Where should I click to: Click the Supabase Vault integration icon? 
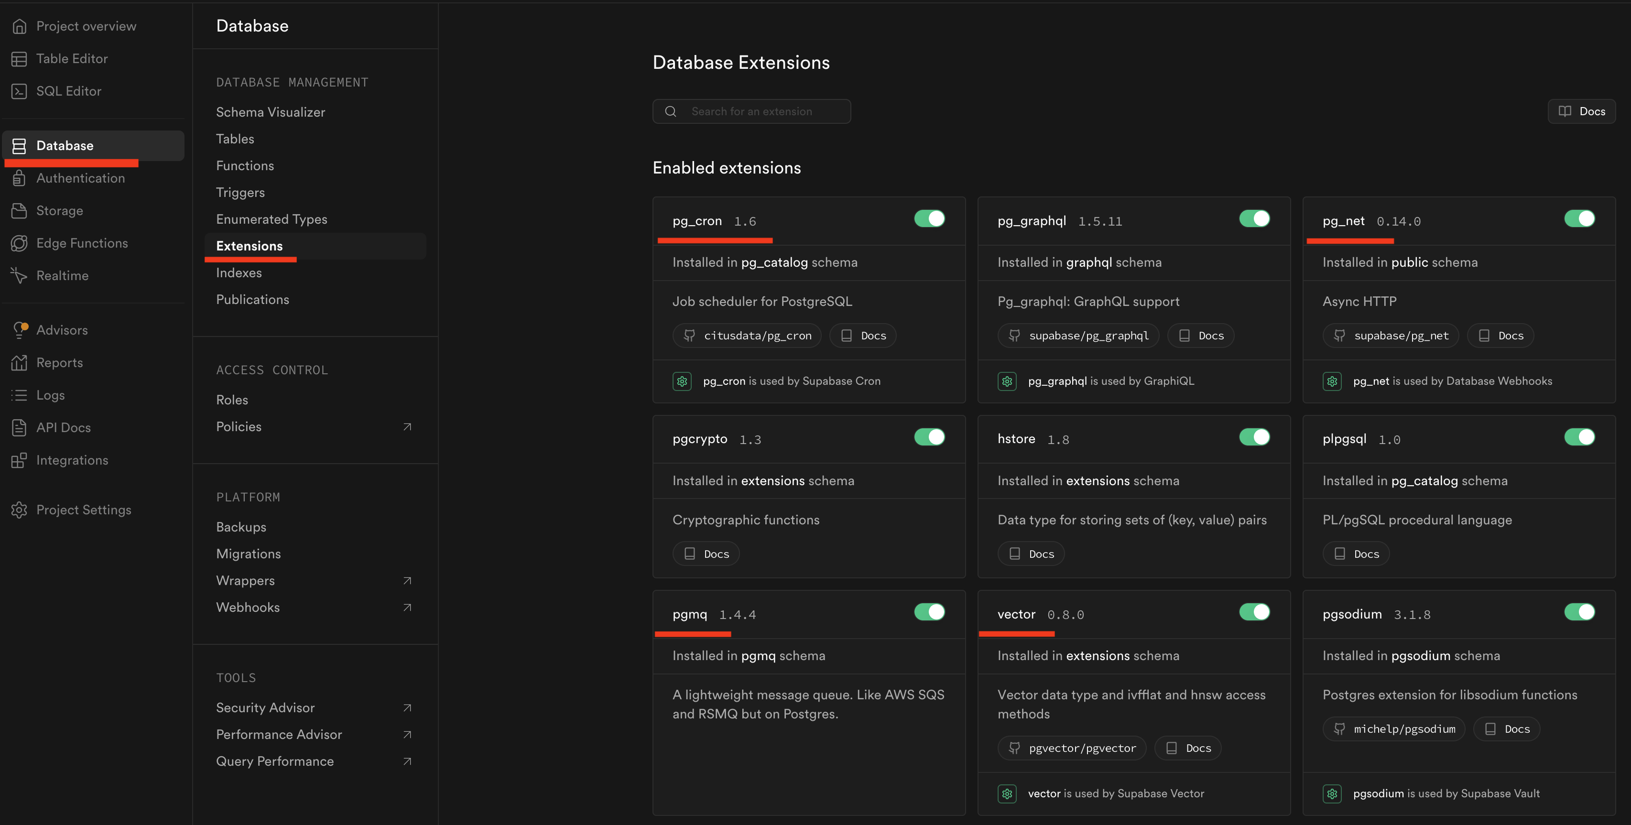[x=1332, y=793]
